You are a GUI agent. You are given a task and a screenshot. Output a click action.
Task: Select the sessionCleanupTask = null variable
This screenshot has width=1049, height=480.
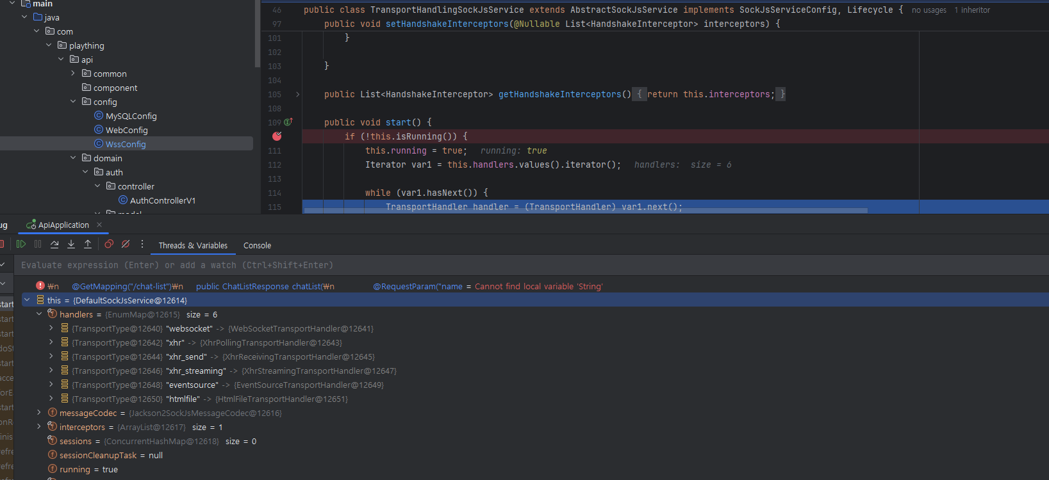[x=106, y=455]
